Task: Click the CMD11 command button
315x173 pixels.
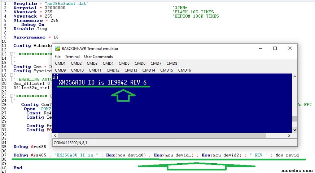Action: (95, 70)
